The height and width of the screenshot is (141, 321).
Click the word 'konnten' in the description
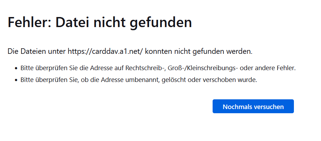click(157, 52)
